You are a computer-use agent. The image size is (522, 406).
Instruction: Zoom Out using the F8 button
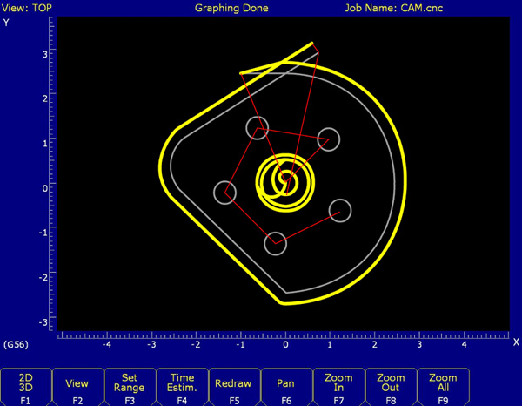pos(391,388)
